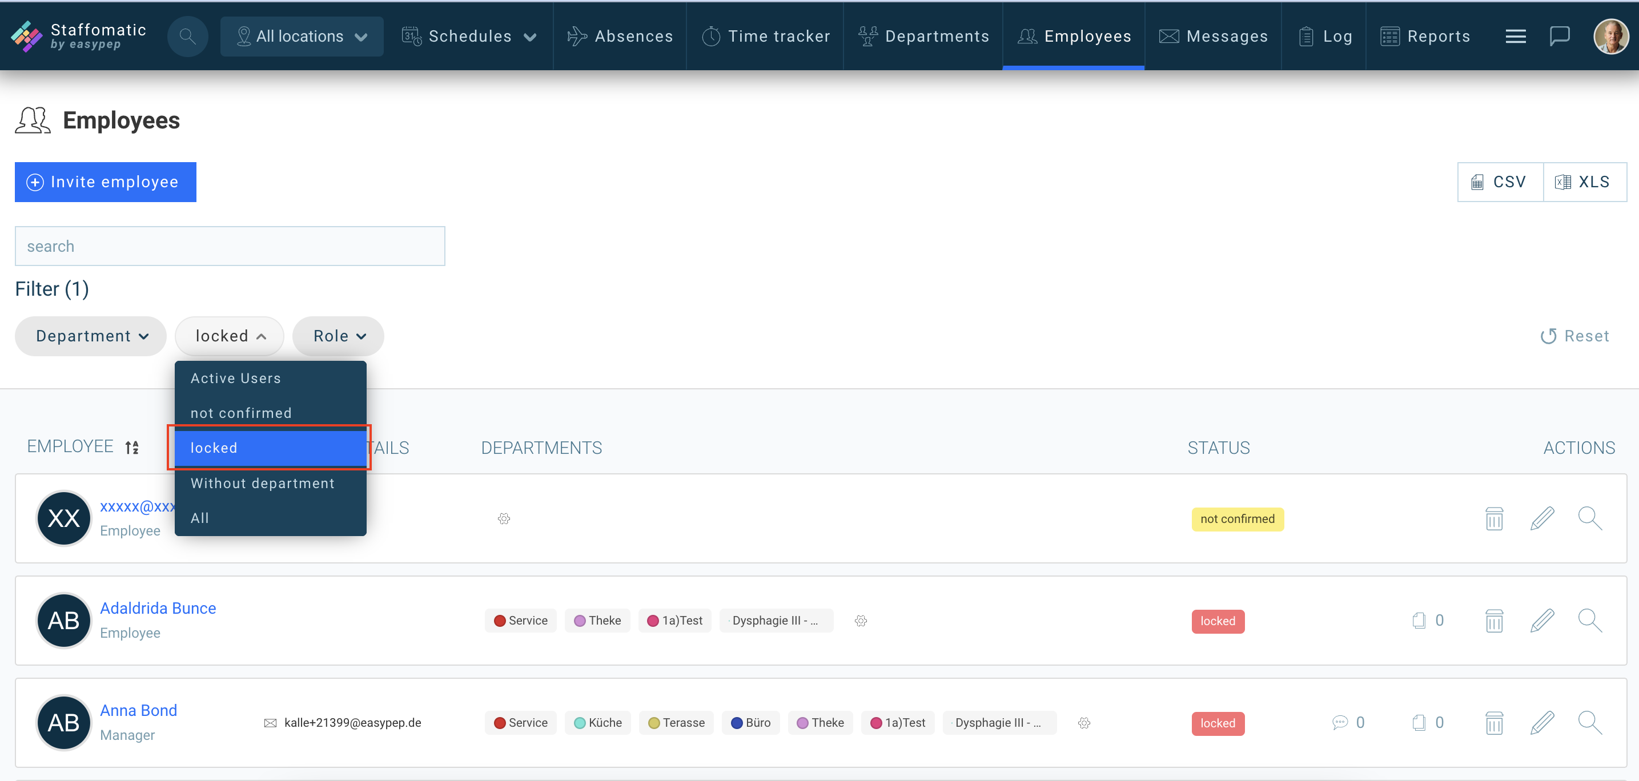Open Anna Bond's documents icon
The height and width of the screenshot is (781, 1639).
click(1419, 723)
